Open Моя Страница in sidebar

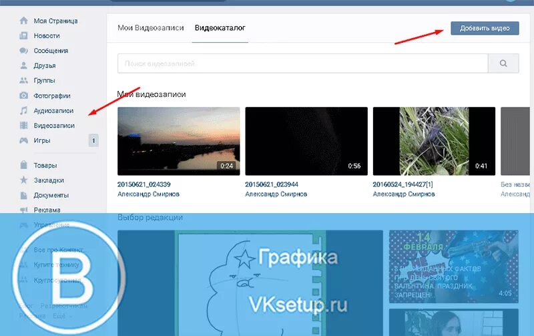pyautogui.click(x=55, y=21)
